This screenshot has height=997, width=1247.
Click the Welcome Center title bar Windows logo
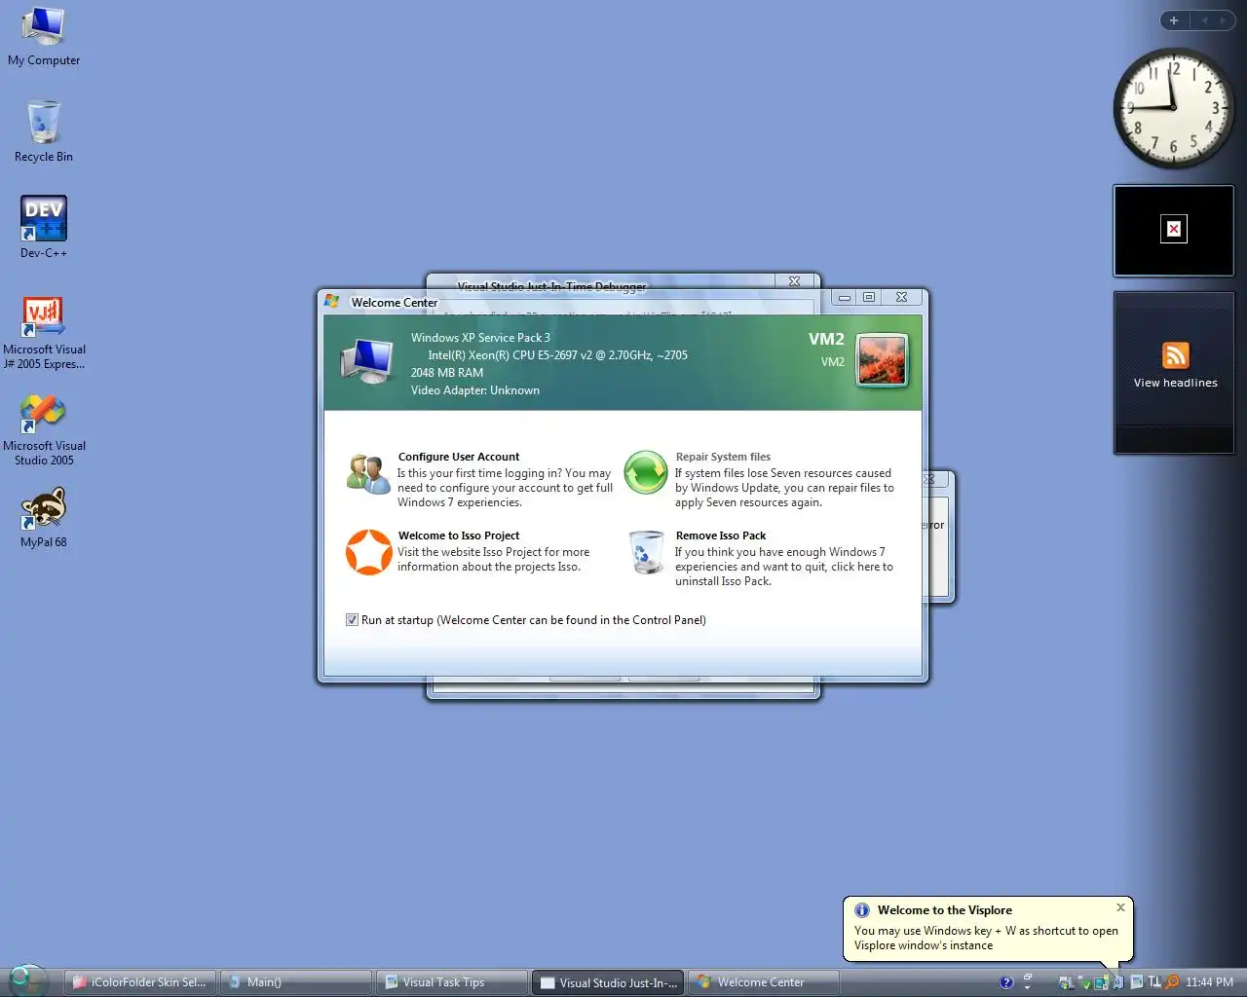(332, 302)
